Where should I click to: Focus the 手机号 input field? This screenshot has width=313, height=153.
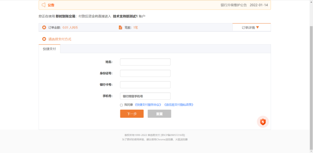145,96
